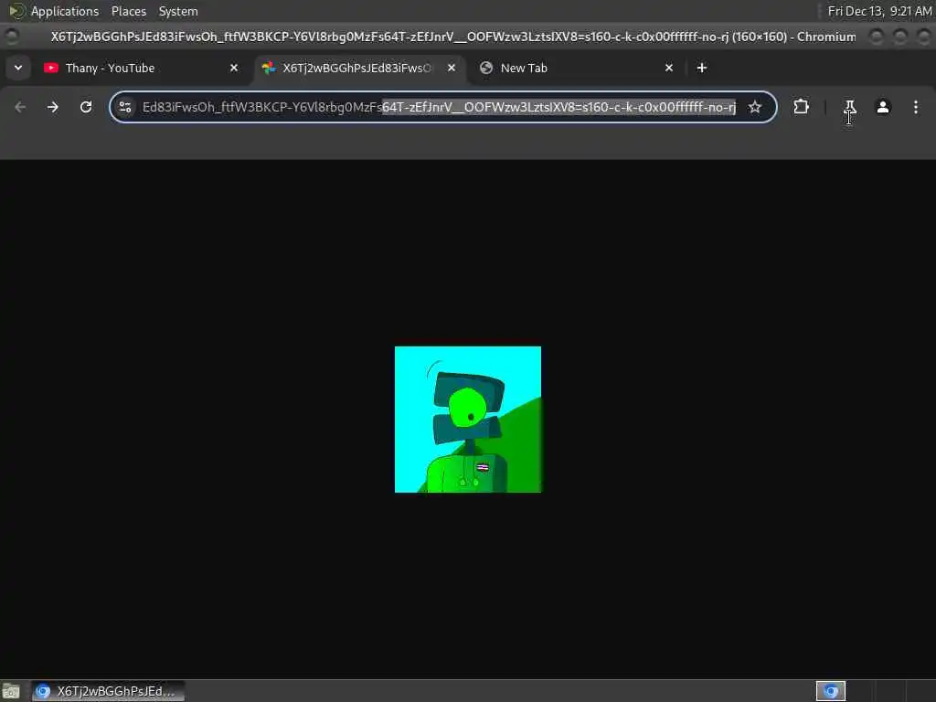This screenshot has width=936, height=702.
Task: Reload the current page
Action: click(86, 108)
